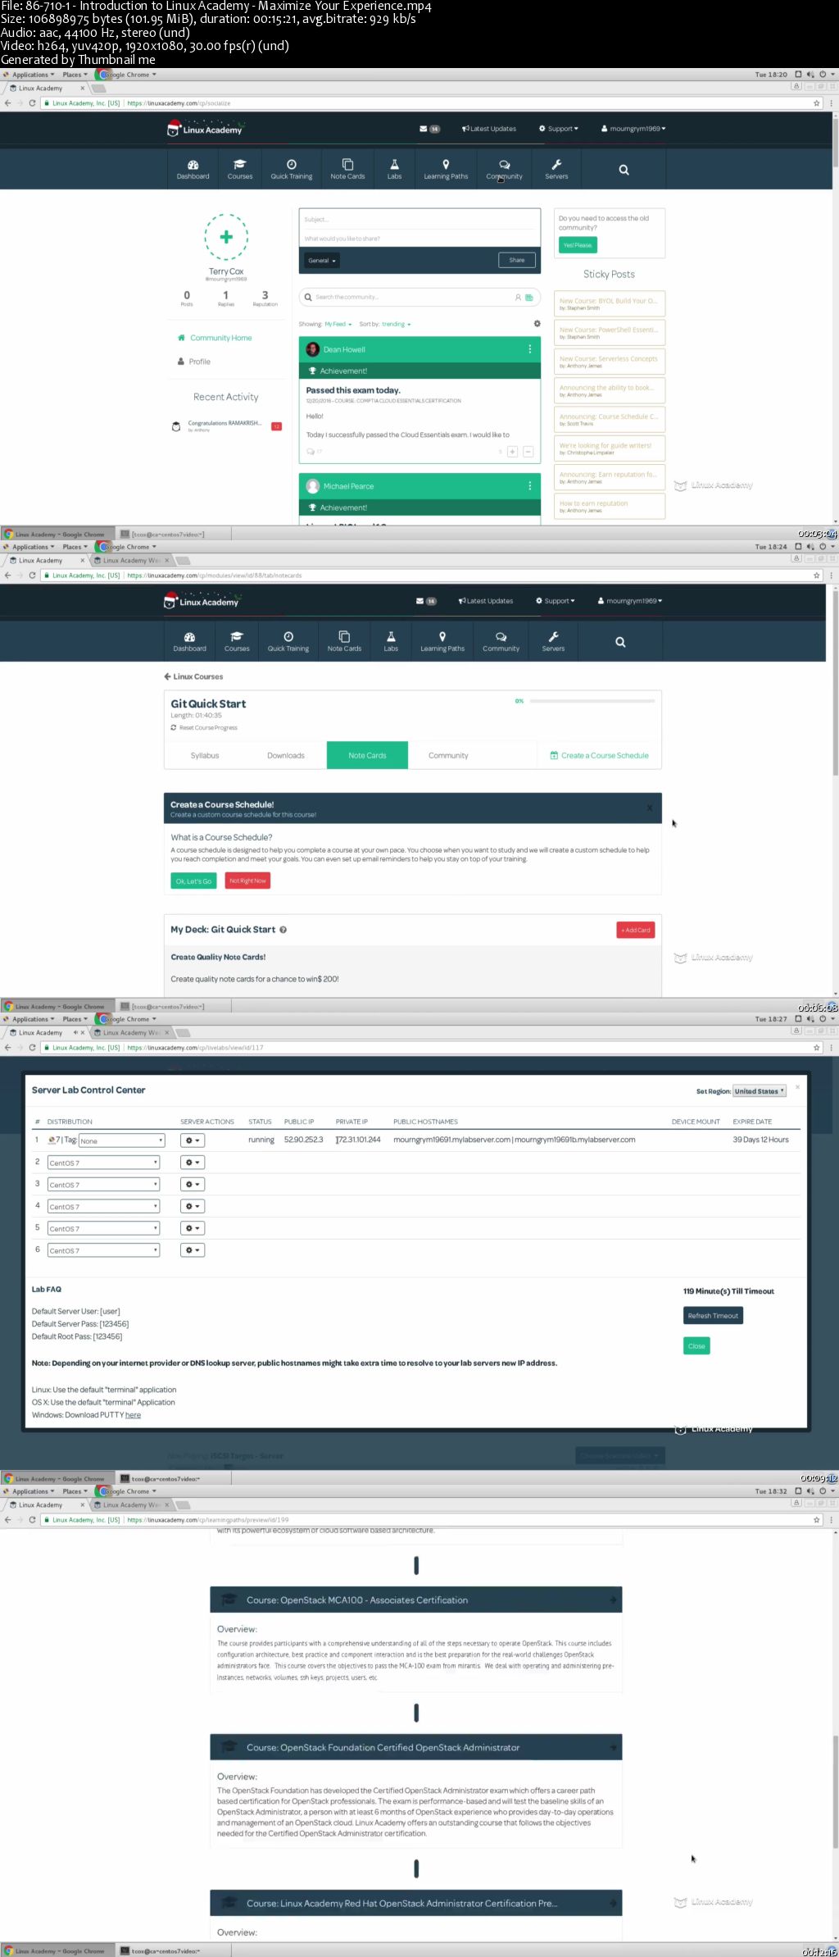839x1957 pixels.
Task: Click the search magnifier on Git Quick Start navbar
Action: (x=620, y=642)
